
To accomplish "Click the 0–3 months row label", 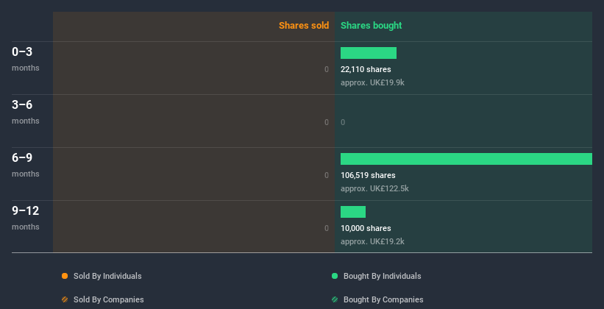I will click(x=26, y=59).
